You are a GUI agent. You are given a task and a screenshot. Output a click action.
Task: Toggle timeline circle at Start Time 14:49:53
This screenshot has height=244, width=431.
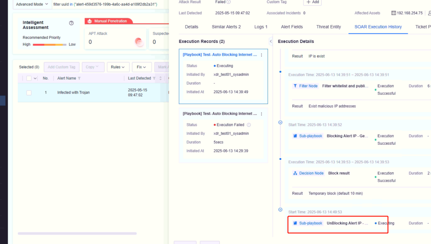coord(280,210)
